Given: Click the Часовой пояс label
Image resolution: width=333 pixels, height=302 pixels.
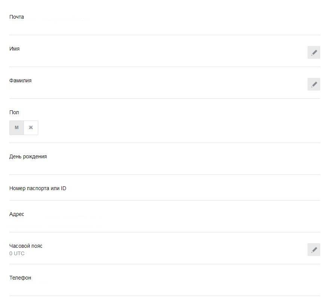Looking at the screenshot, I should [x=26, y=246].
